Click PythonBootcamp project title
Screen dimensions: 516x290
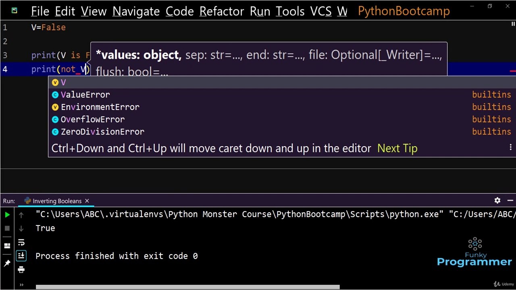404,11
